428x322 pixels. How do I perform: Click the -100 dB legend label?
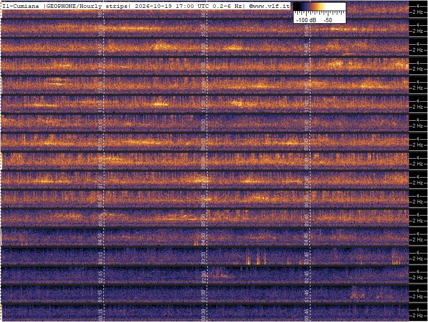point(306,20)
